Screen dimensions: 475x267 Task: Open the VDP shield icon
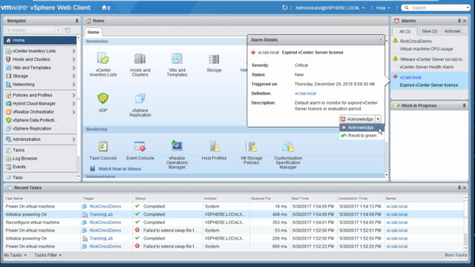103,99
